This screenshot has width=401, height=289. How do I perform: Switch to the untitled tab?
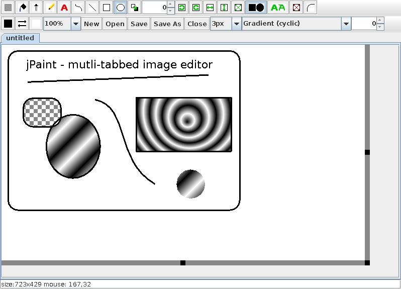(20, 38)
